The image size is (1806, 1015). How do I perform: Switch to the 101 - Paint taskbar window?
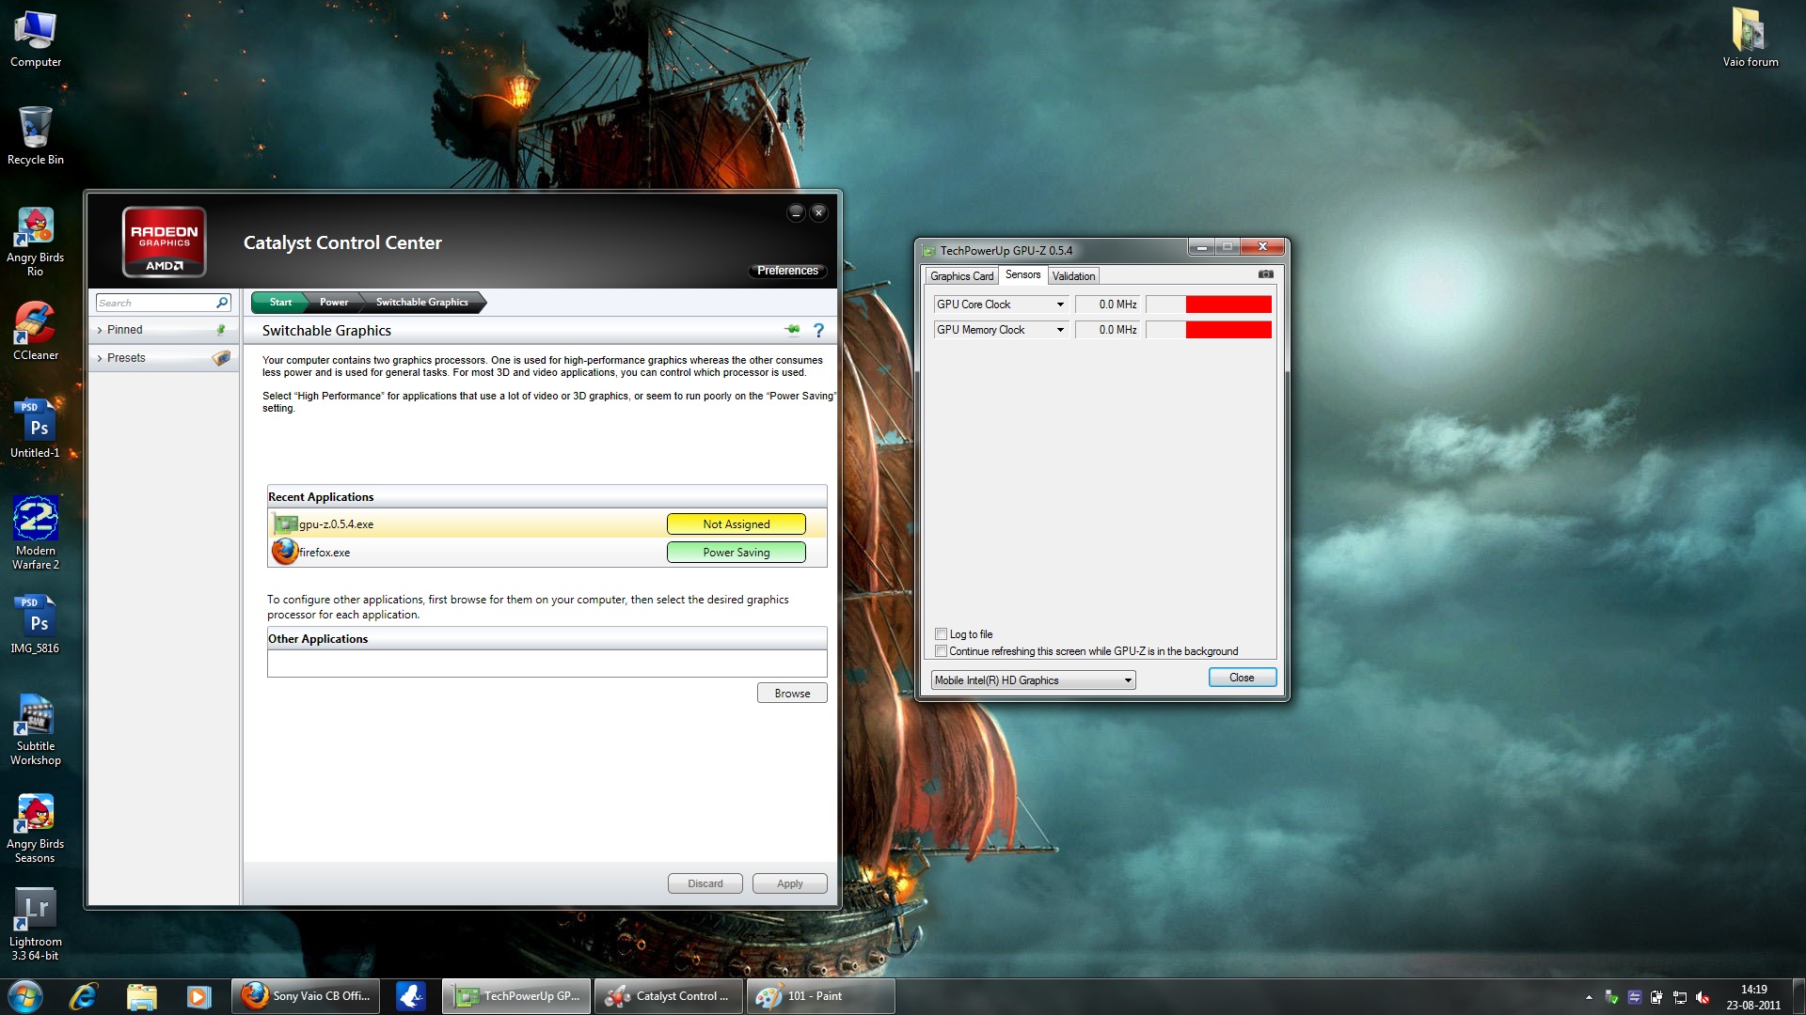coord(820,996)
